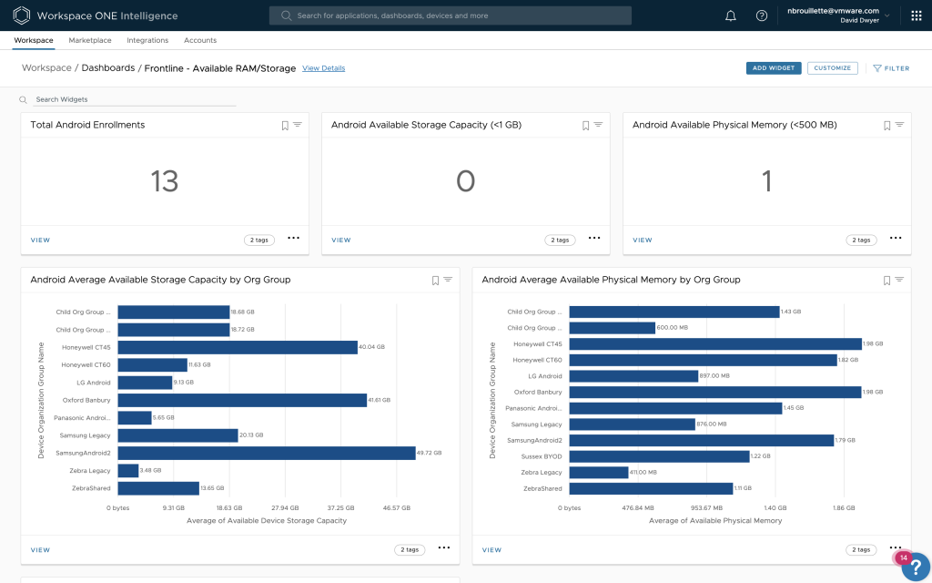The image size is (932, 583).
Task: Click the magnifier icon beside Search Widgets
Action: [23, 100]
